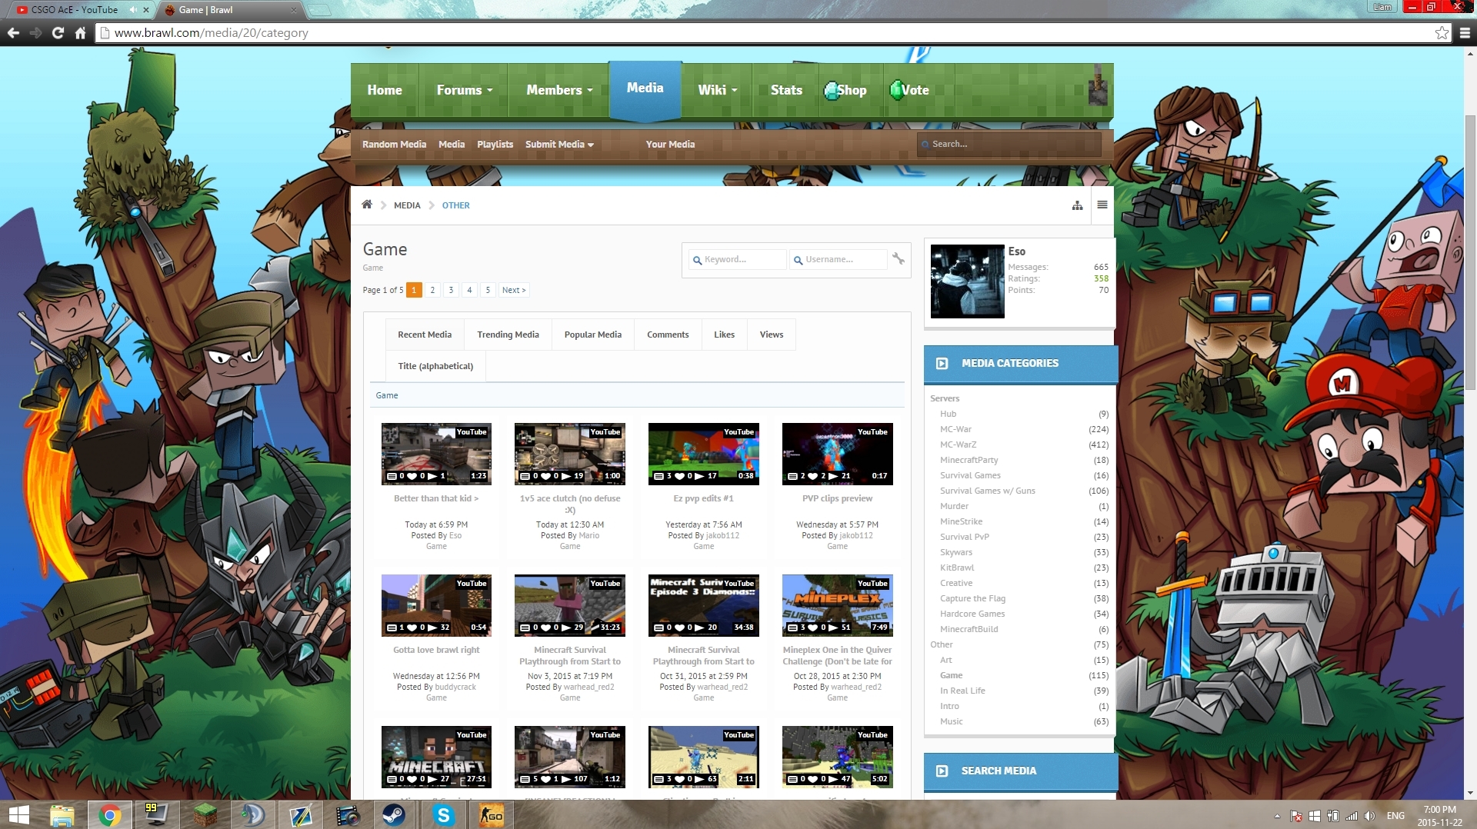Click the browser forward arrow
This screenshot has height=829, width=1477.
coord(35,33)
